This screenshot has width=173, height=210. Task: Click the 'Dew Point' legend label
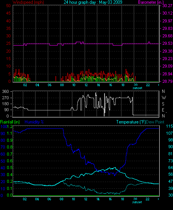click(x=155, y=122)
